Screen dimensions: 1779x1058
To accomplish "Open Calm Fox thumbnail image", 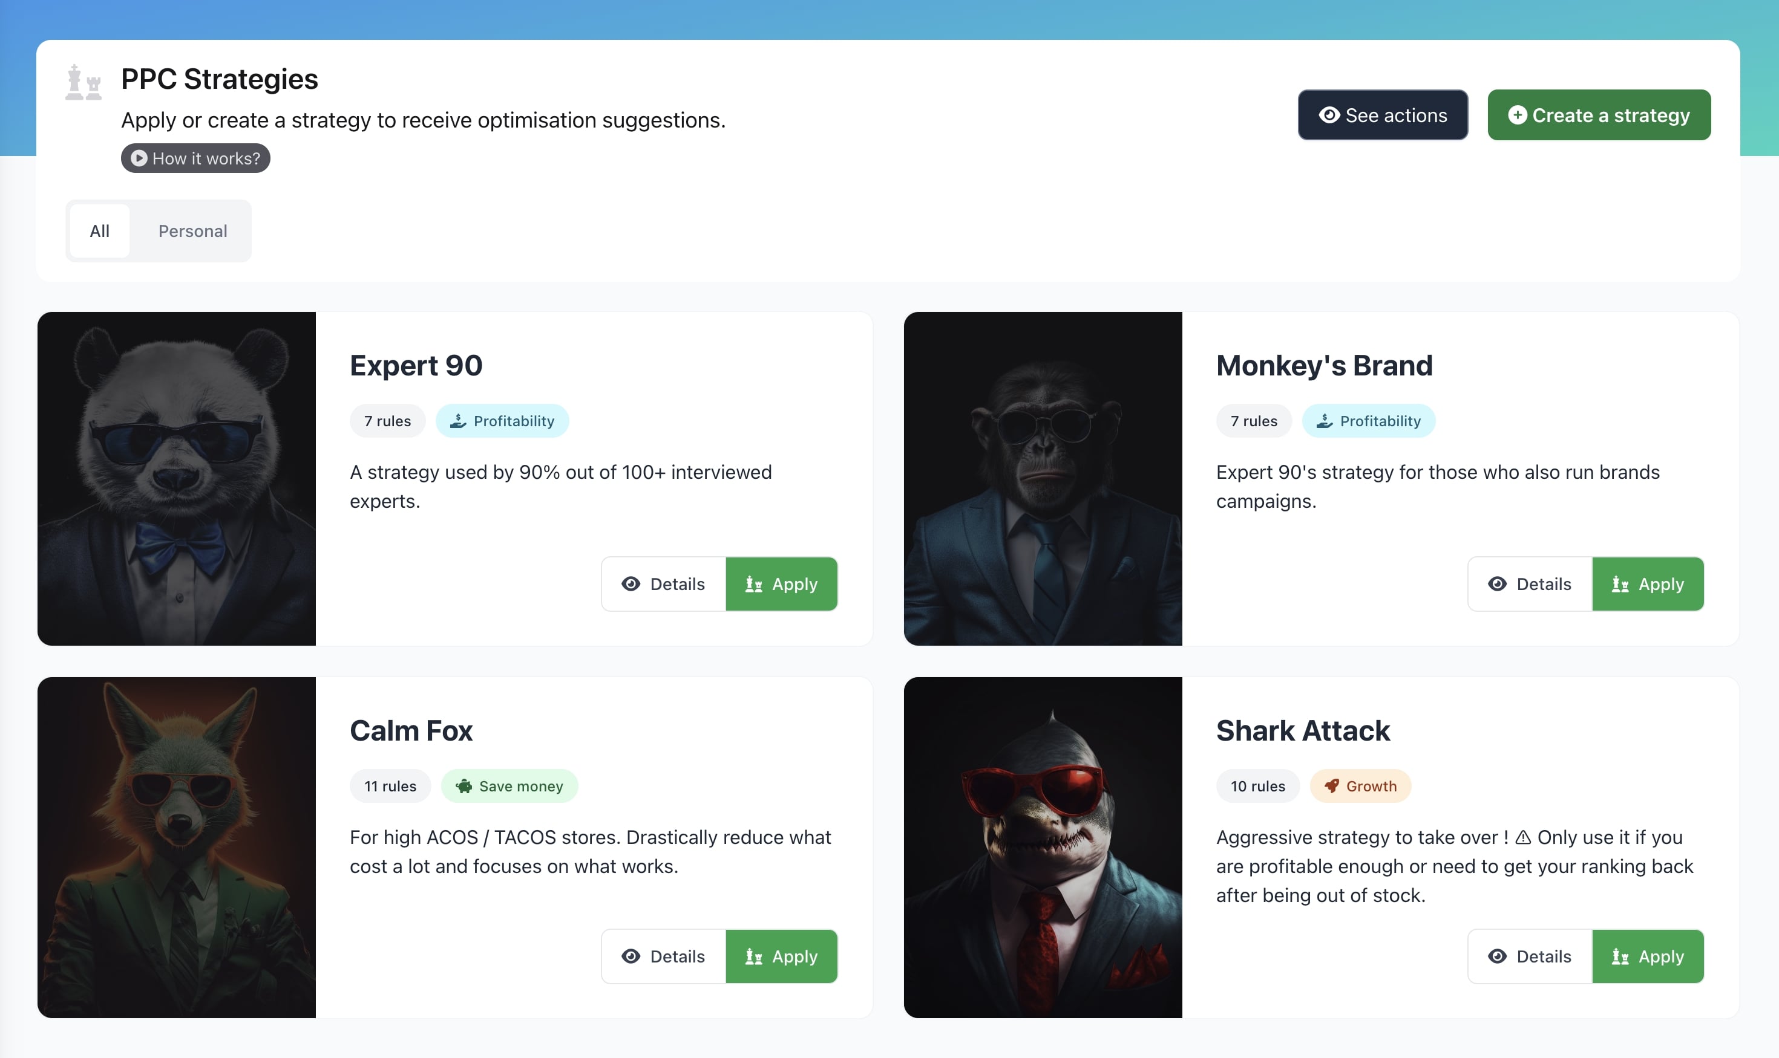I will tap(176, 847).
